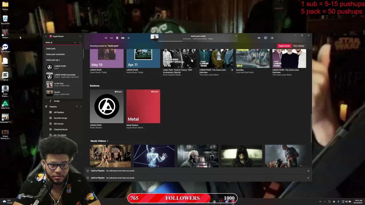Screen dimensions: 365x205
Task: Play LINKIN PARK Radio Station
Action: pos(107,106)
